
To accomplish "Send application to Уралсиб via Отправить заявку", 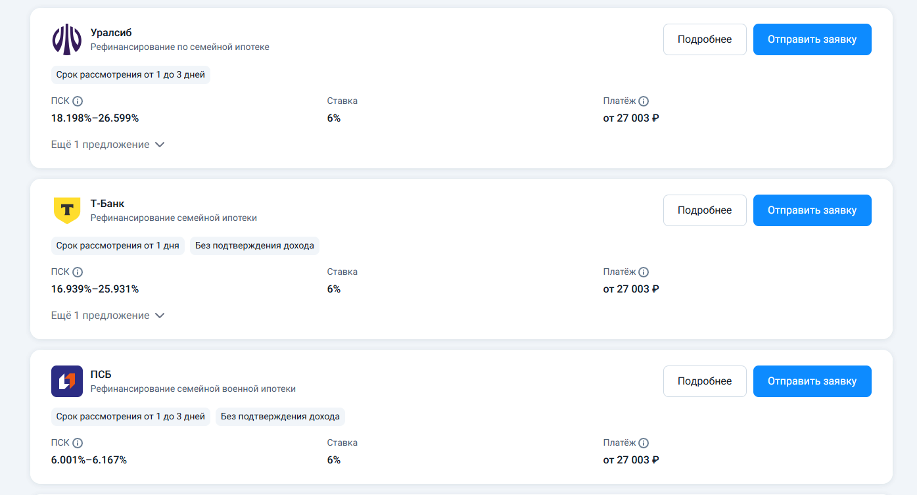I will tap(812, 39).
